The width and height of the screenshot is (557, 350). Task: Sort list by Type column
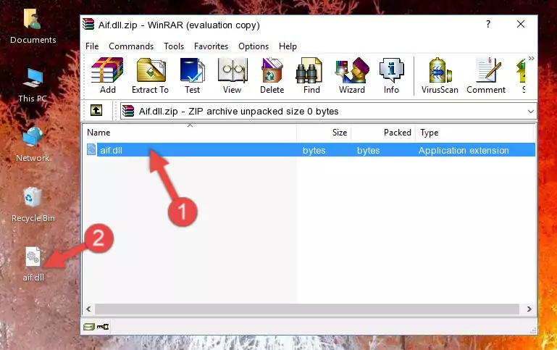[x=474, y=133]
